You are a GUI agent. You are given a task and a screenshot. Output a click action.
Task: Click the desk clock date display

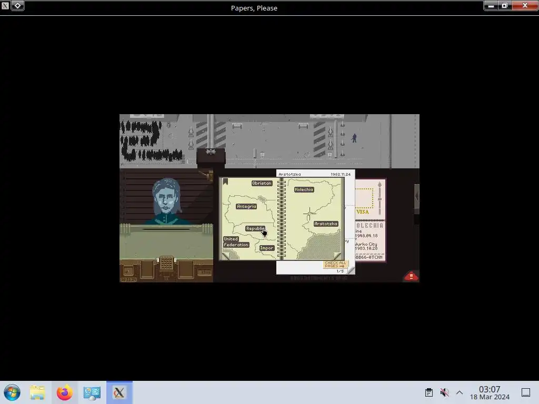tap(128, 280)
